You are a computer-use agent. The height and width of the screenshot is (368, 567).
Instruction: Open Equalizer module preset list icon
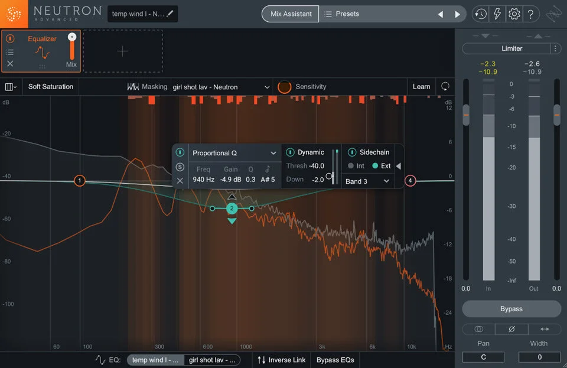coord(10,52)
